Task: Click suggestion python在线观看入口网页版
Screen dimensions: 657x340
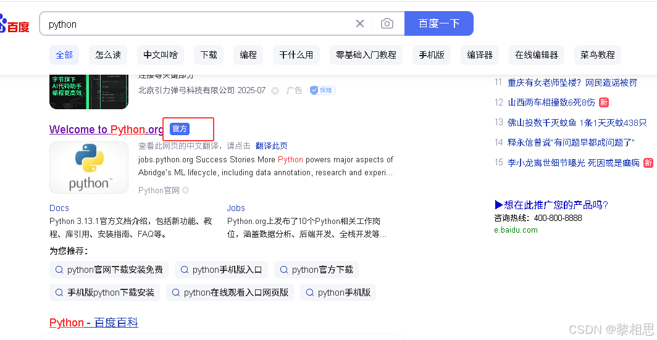Action: click(230, 292)
